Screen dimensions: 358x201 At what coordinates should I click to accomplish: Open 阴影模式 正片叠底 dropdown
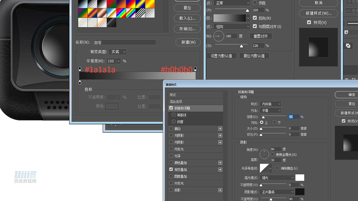[277, 192]
